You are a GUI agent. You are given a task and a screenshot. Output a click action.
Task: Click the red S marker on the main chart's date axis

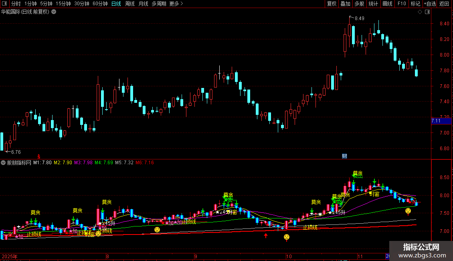[39, 157]
